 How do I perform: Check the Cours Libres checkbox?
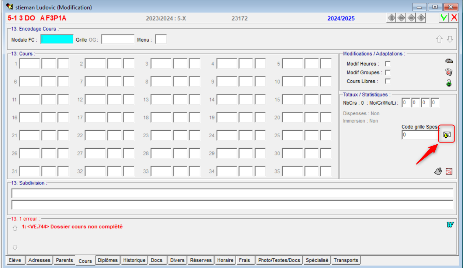tap(388, 81)
